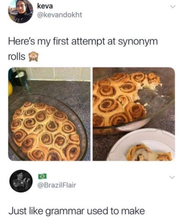Click the synonym rolls tweet text

[x=83, y=49]
